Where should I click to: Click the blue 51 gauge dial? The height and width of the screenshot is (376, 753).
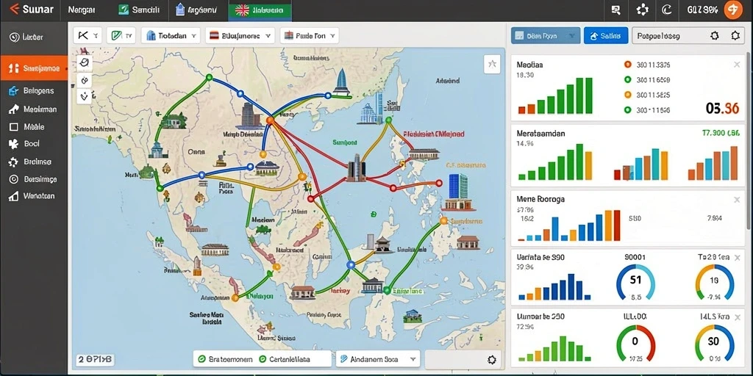pos(635,281)
